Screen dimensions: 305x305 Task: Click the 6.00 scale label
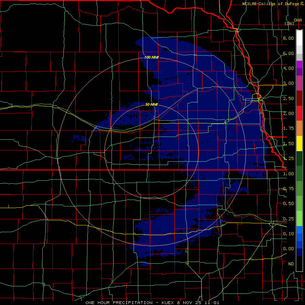(288, 53)
